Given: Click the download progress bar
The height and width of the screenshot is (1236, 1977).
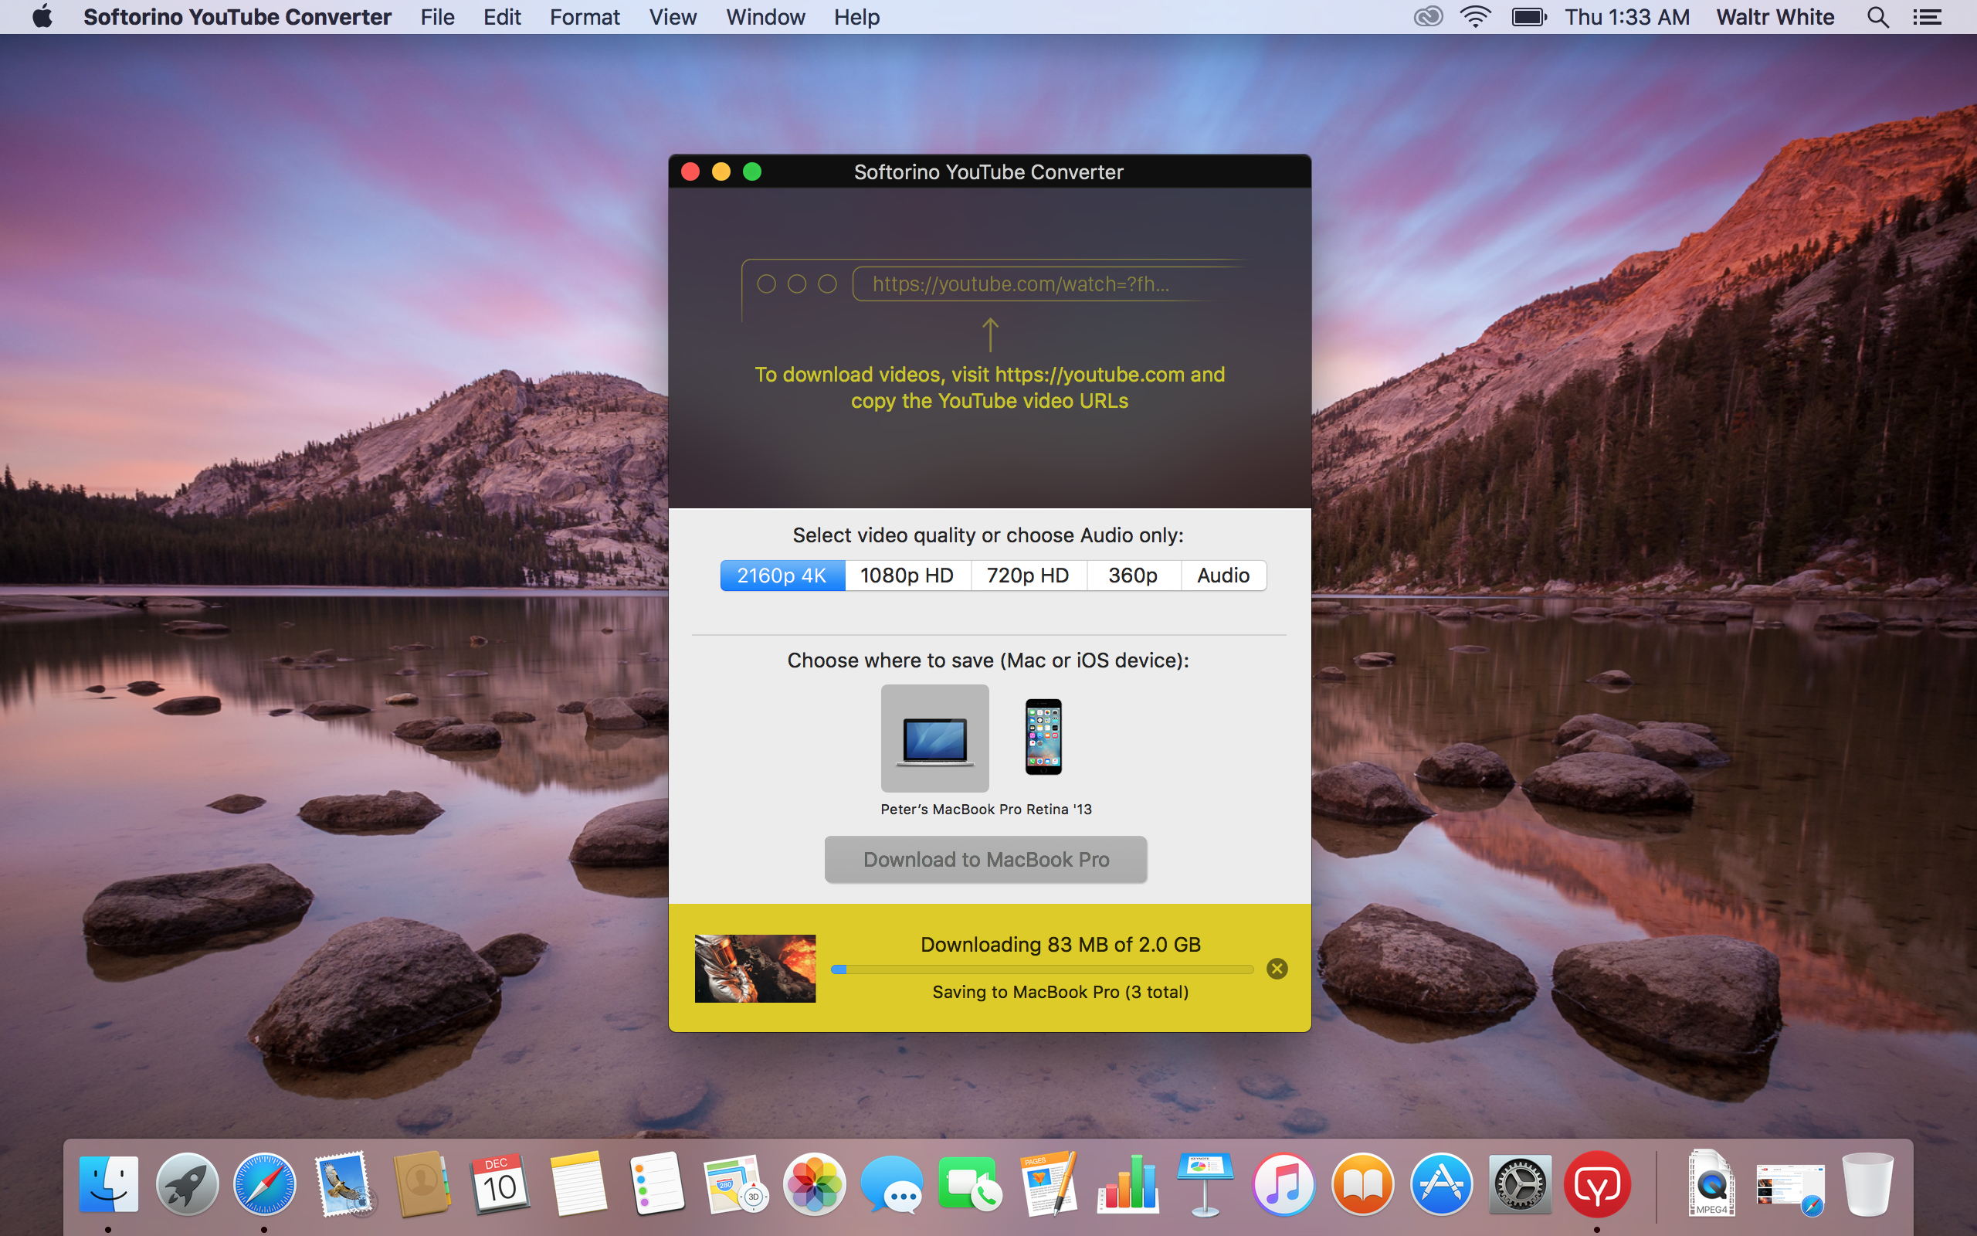Looking at the screenshot, I should pos(1042,969).
